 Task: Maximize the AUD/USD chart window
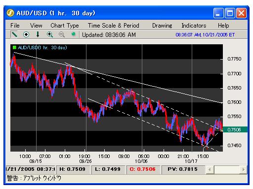tap(230, 13)
